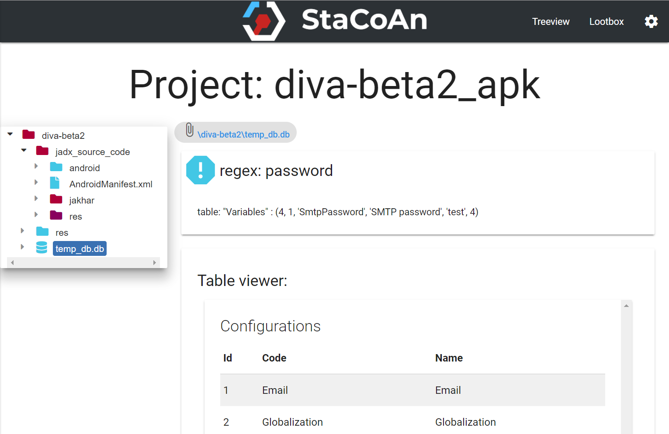
Task: Expand the AndroidManifest.xml node arrow
Action: [36, 183]
